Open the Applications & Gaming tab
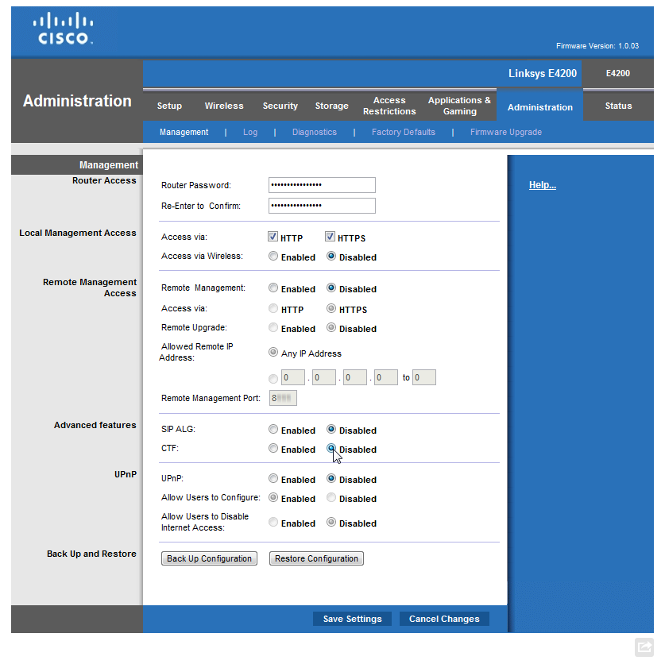The height and width of the screenshot is (668, 665). pyautogui.click(x=459, y=106)
